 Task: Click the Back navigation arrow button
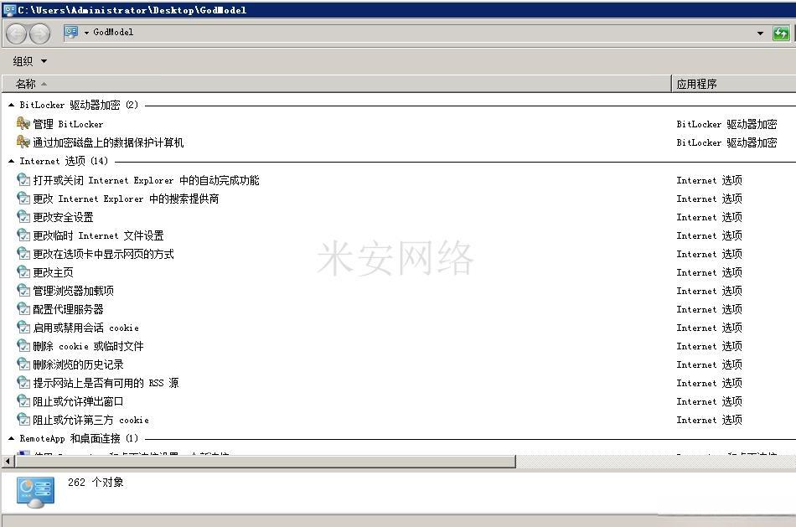[16, 34]
